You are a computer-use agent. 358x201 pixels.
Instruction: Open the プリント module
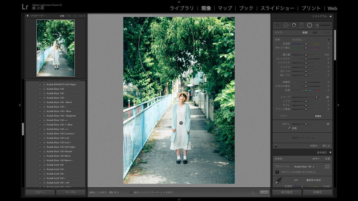(x=311, y=8)
